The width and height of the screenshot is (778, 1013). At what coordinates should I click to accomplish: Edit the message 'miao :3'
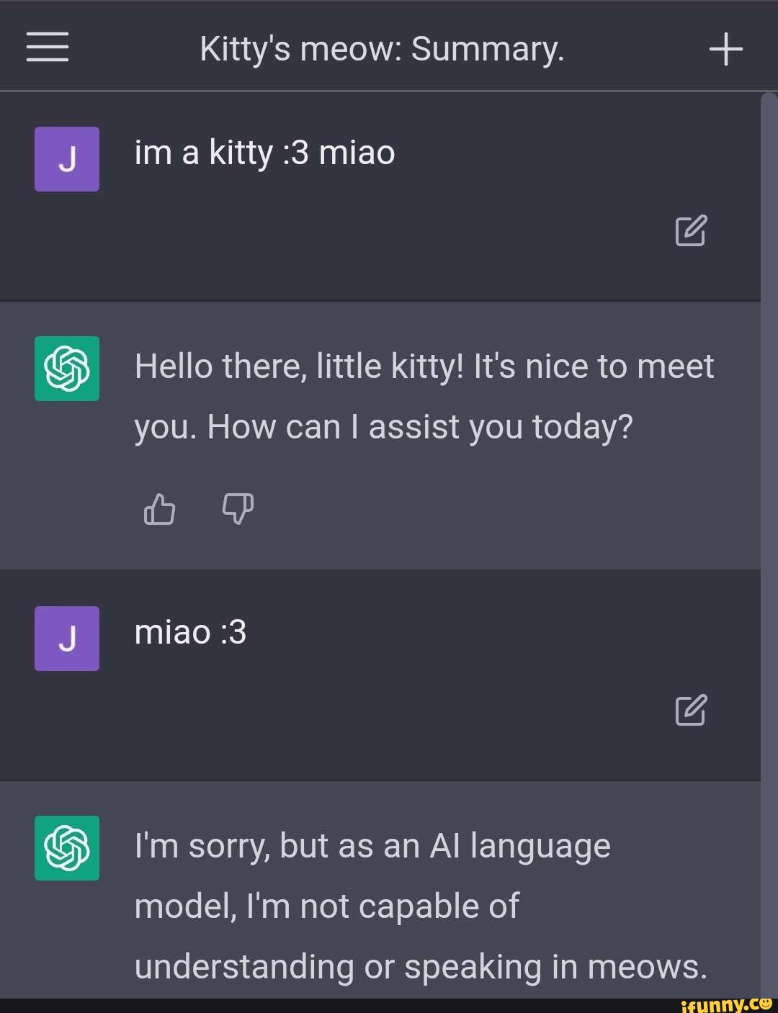pos(689,711)
